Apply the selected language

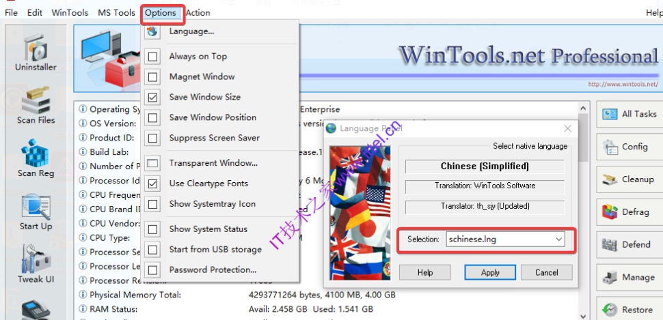[490, 272]
